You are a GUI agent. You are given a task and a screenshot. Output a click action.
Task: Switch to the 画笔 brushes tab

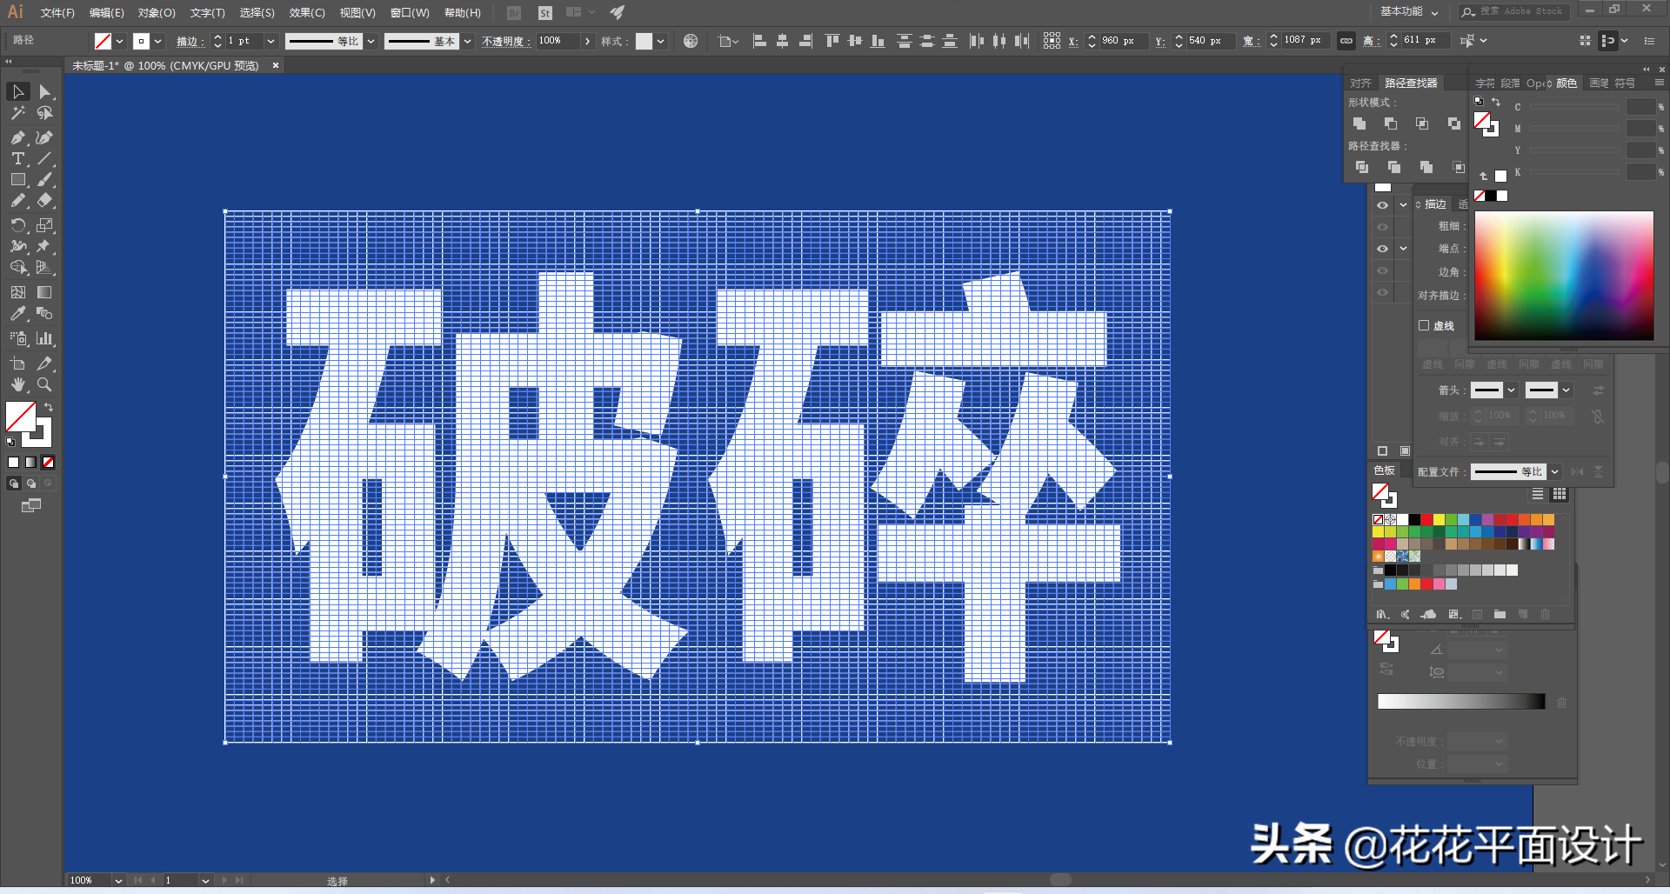1599,83
